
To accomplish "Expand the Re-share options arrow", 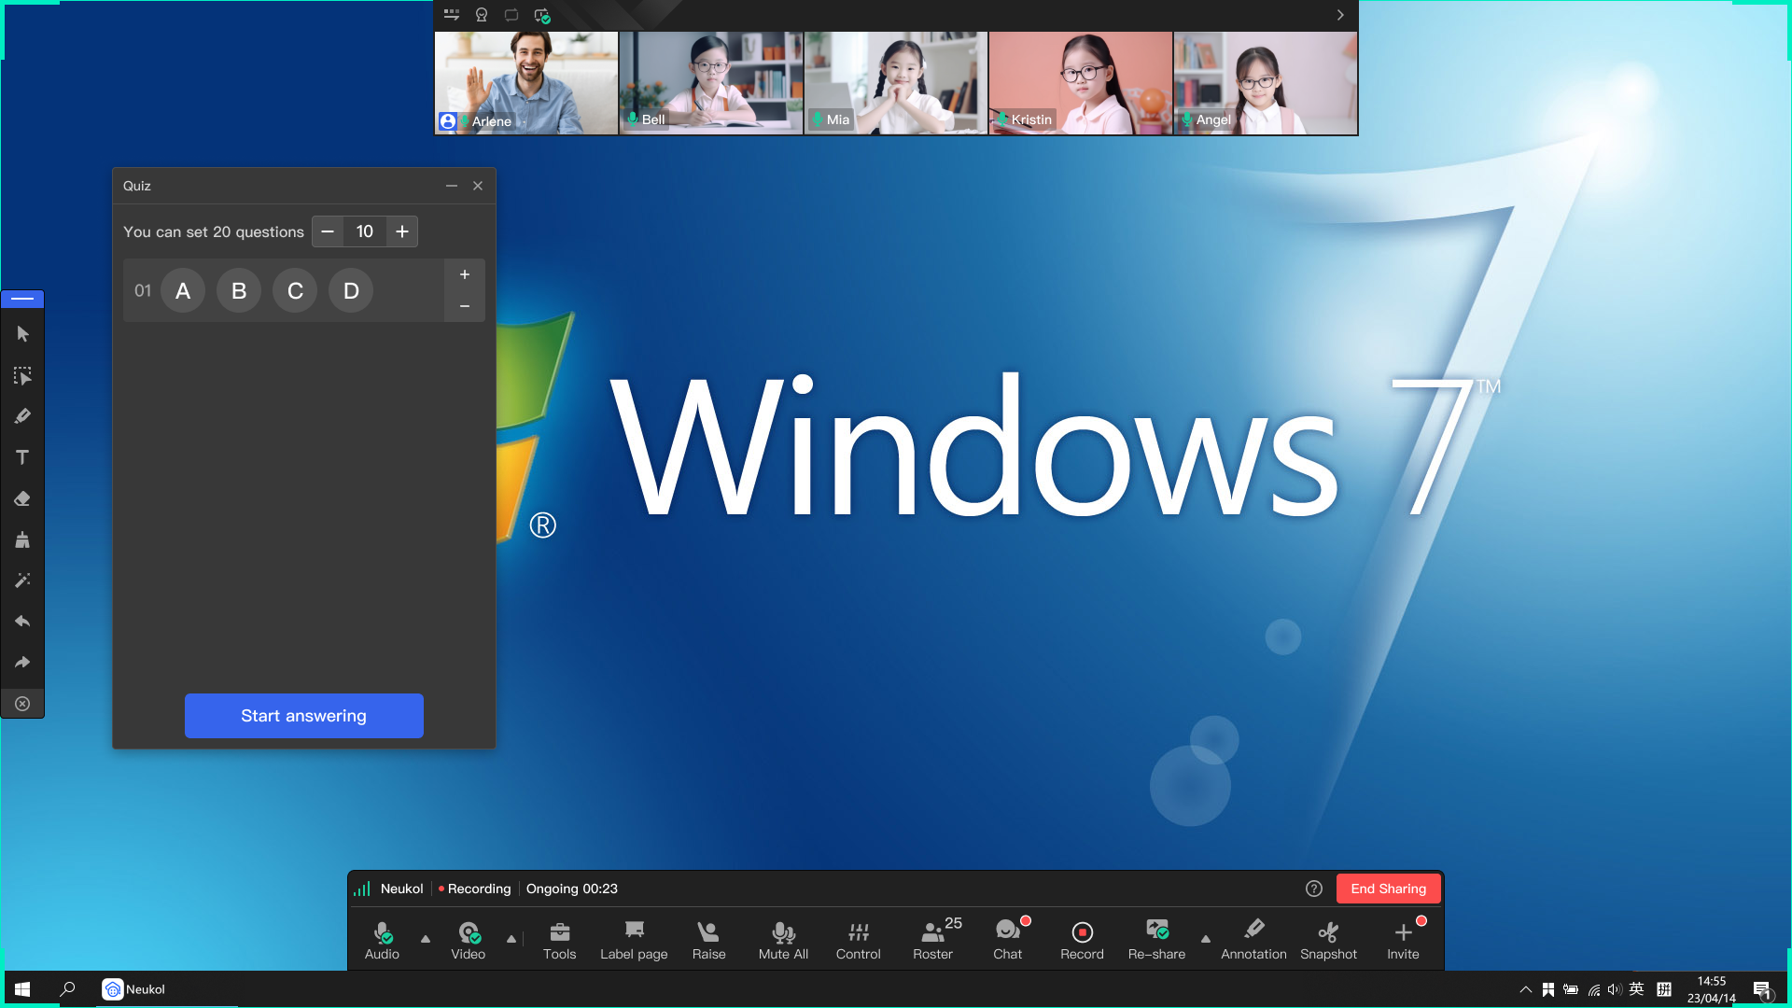I will (1206, 939).
